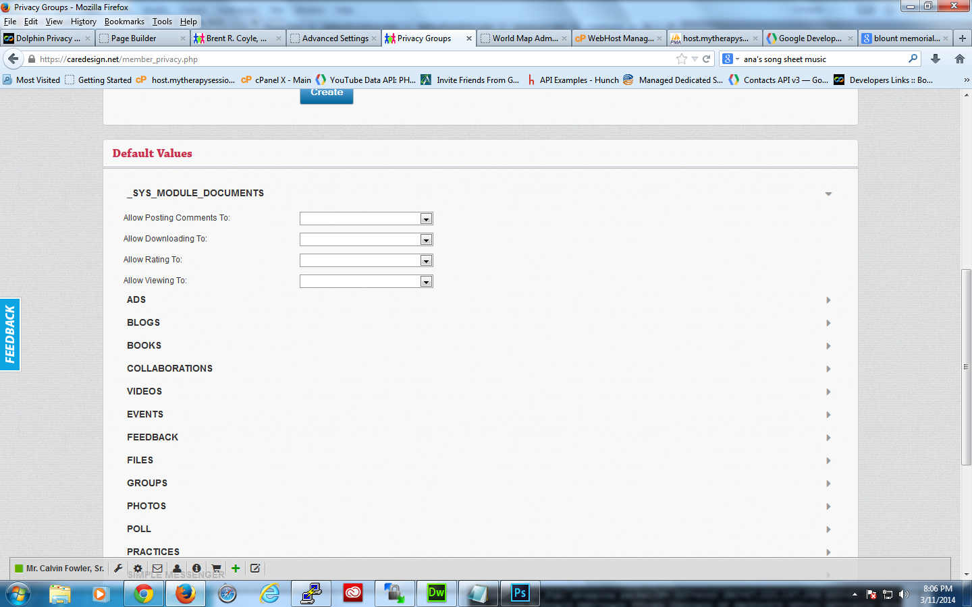
Task: Open the Most Visited bookmark
Action: pyautogui.click(x=32, y=80)
